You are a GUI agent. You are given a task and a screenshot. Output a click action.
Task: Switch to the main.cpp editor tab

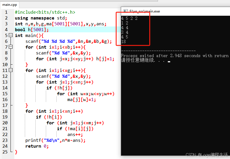[x=10, y=5]
